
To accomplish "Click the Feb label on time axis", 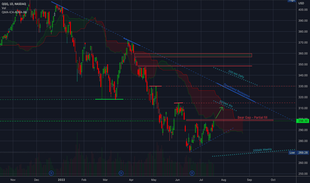I will (84, 180).
